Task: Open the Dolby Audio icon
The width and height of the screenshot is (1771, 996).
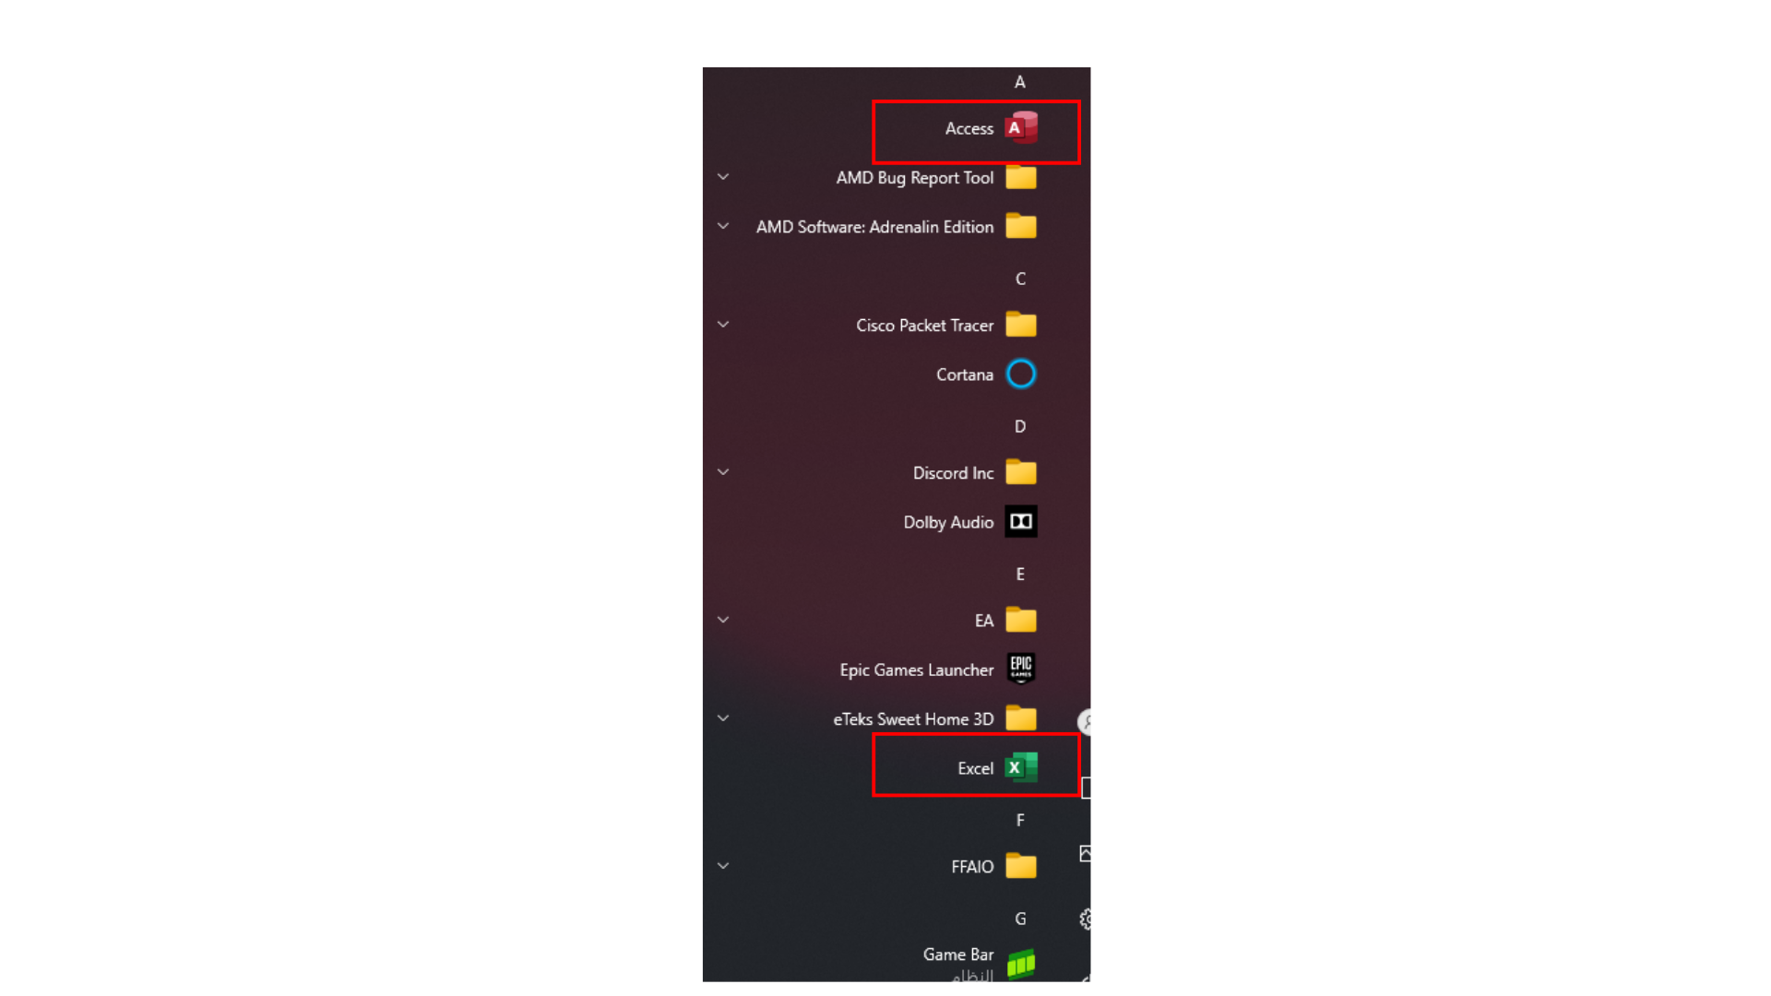Action: (1021, 522)
